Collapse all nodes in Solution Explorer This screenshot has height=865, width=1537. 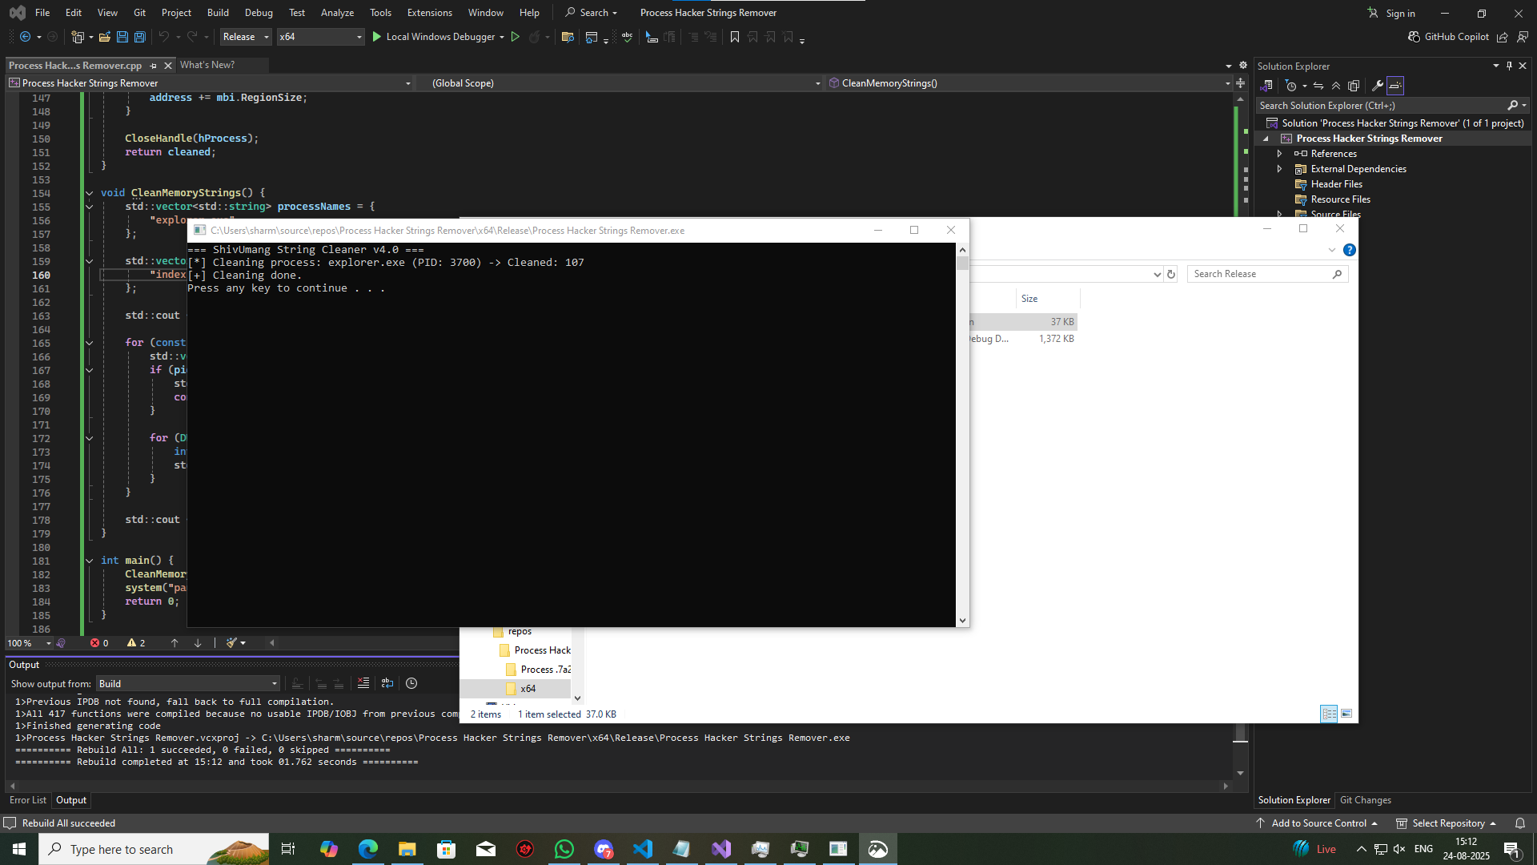click(x=1335, y=85)
